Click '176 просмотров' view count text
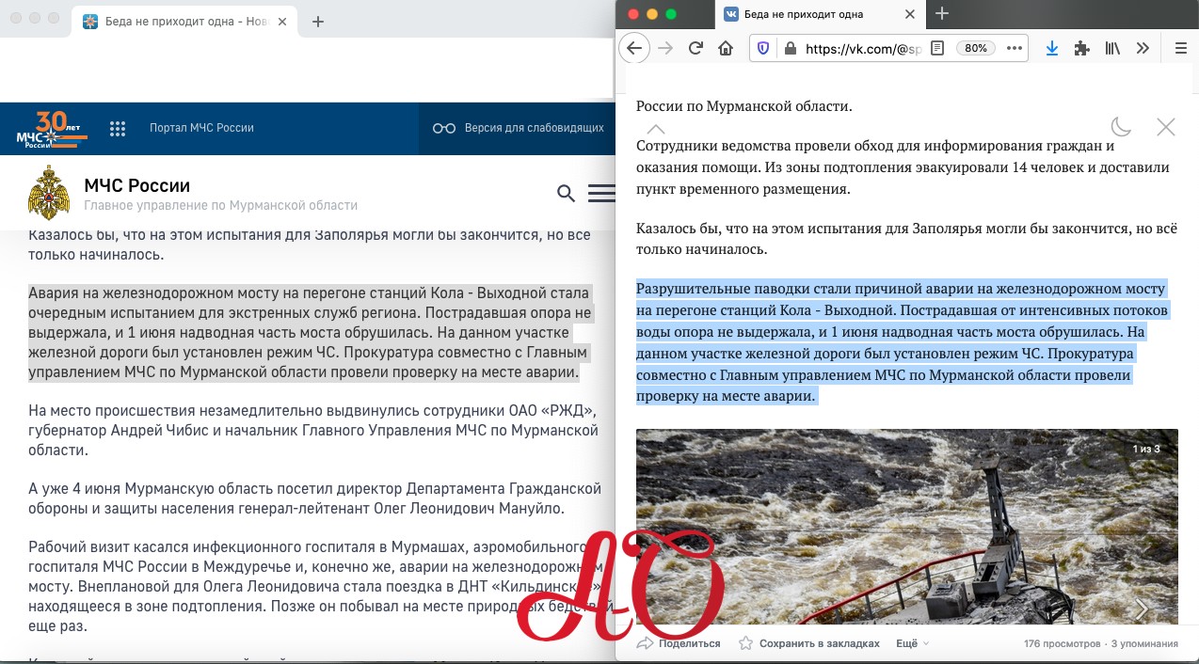 (x=1062, y=644)
